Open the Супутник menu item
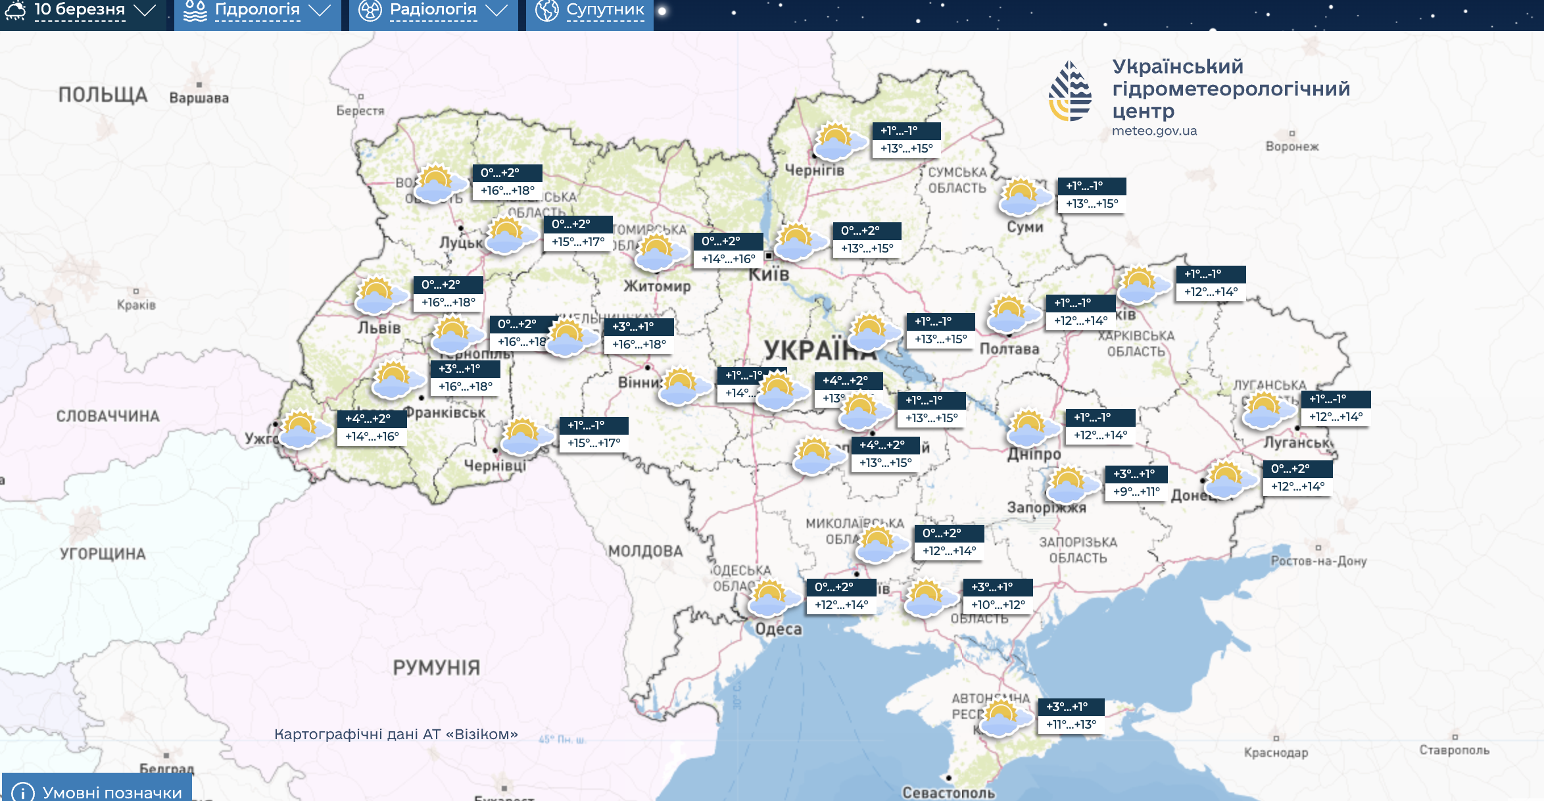 pyautogui.click(x=605, y=10)
